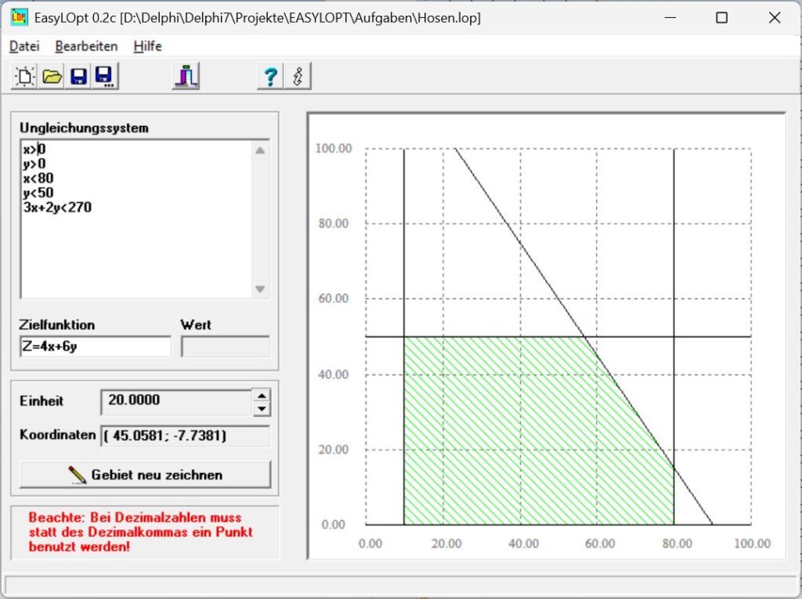This screenshot has width=802, height=599.
Task: Decrease Einheit with the down arrow
Action: click(x=262, y=409)
